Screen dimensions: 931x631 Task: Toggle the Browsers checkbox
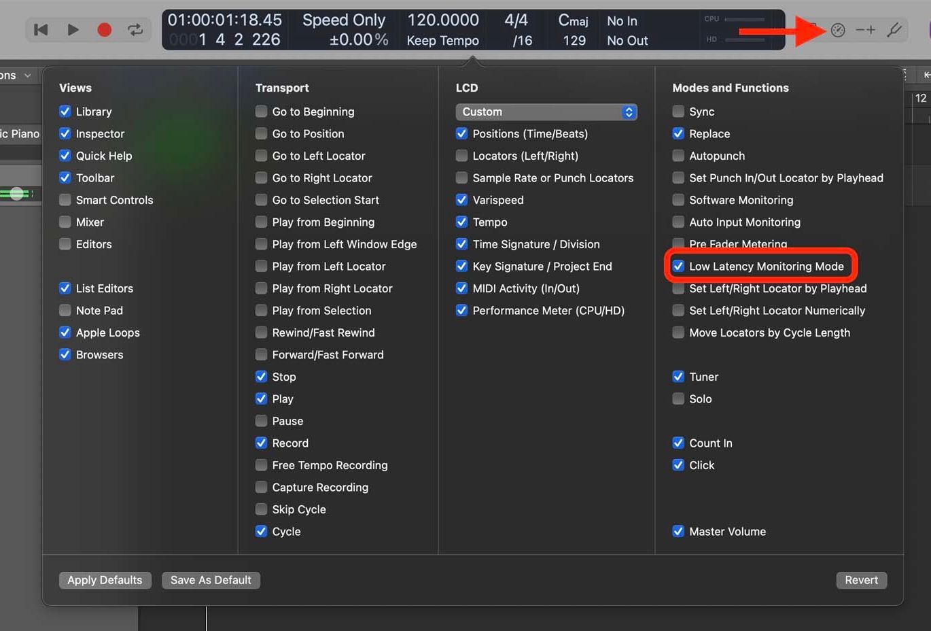[65, 355]
